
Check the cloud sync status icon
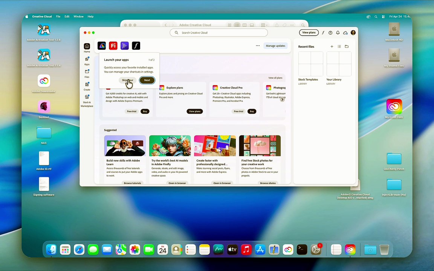pyautogui.click(x=345, y=33)
